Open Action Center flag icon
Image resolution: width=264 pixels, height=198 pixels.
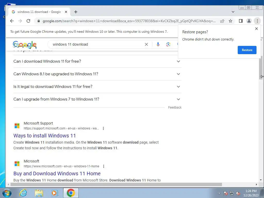pyautogui.click(x=226, y=193)
